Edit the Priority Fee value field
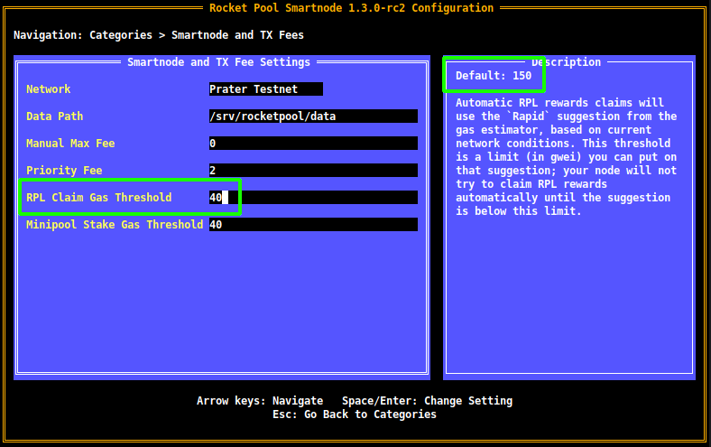The width and height of the screenshot is (711, 447). (x=312, y=171)
